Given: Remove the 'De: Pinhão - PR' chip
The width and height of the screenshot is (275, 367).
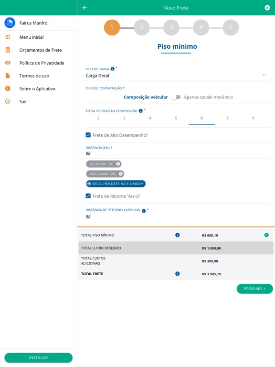Looking at the screenshot, I should click(118, 164).
